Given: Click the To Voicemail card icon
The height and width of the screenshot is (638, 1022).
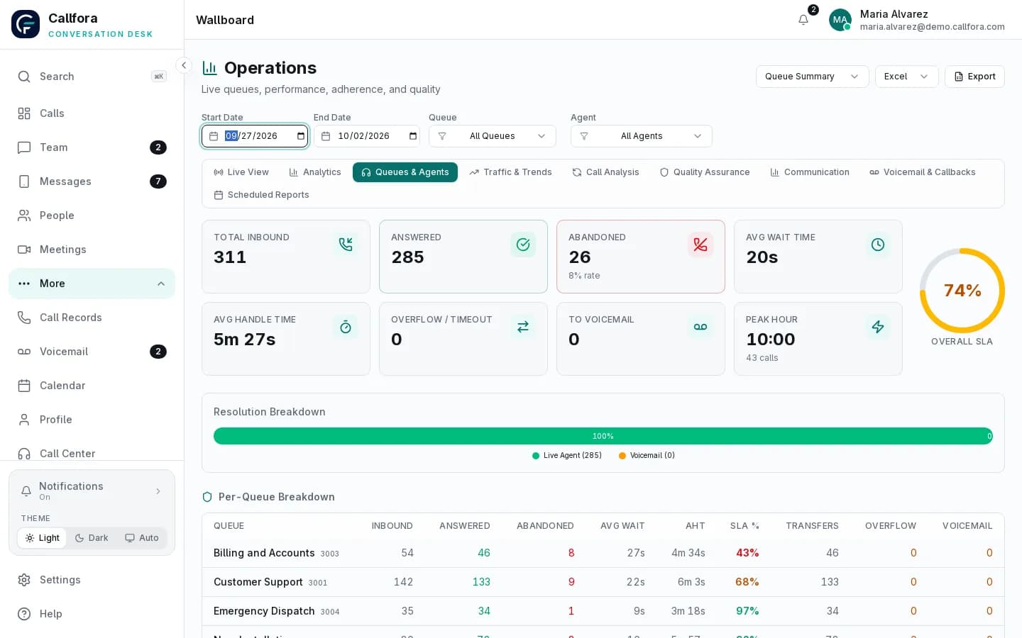Looking at the screenshot, I should (x=700, y=327).
